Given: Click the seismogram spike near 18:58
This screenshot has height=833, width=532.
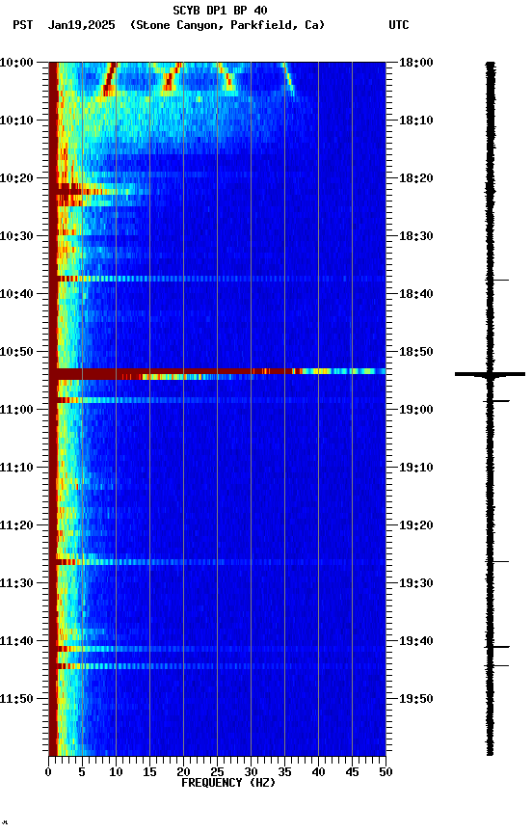Looking at the screenshot, I should pos(496,401).
